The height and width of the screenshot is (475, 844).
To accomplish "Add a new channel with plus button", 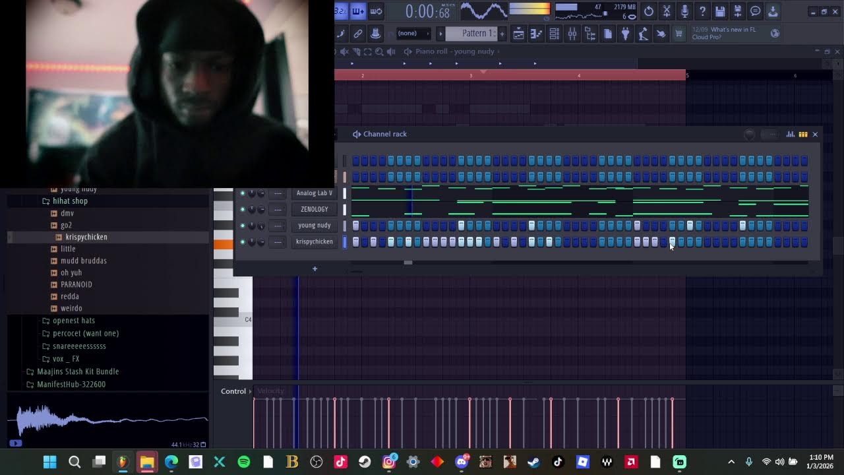I will click(x=315, y=269).
